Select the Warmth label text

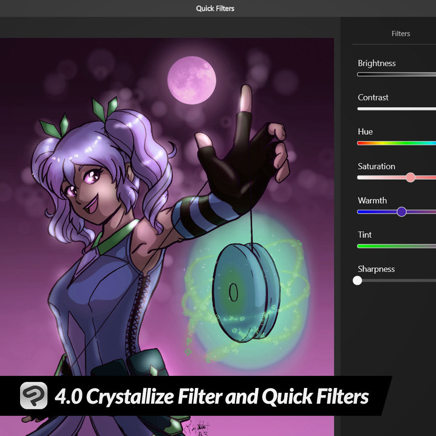click(372, 201)
